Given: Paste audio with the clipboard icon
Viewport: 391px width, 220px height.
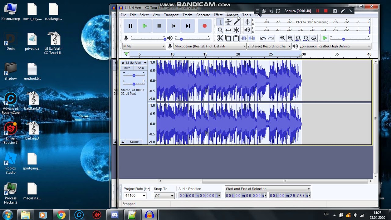Looking at the screenshot, I should point(236,38).
